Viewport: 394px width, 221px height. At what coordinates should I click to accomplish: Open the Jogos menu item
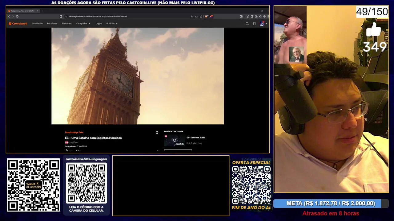click(x=99, y=23)
